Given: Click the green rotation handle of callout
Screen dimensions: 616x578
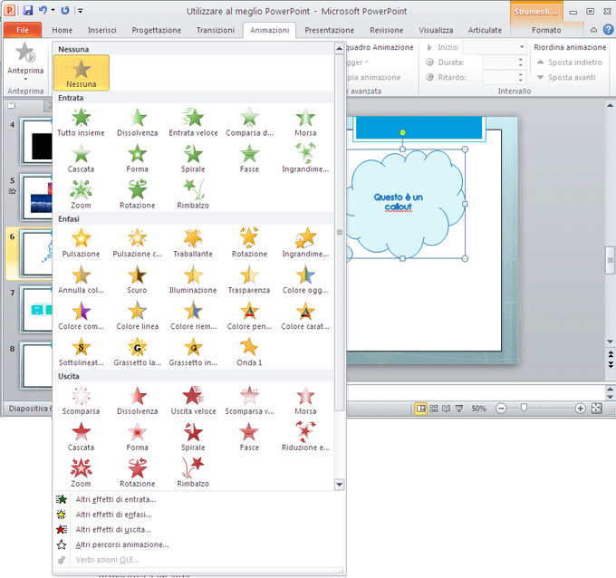Looking at the screenshot, I should click(x=402, y=133).
